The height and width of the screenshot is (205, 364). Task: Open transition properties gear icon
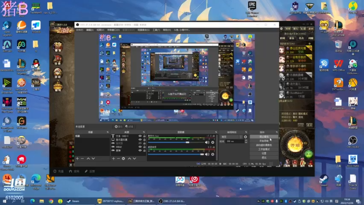245,137
